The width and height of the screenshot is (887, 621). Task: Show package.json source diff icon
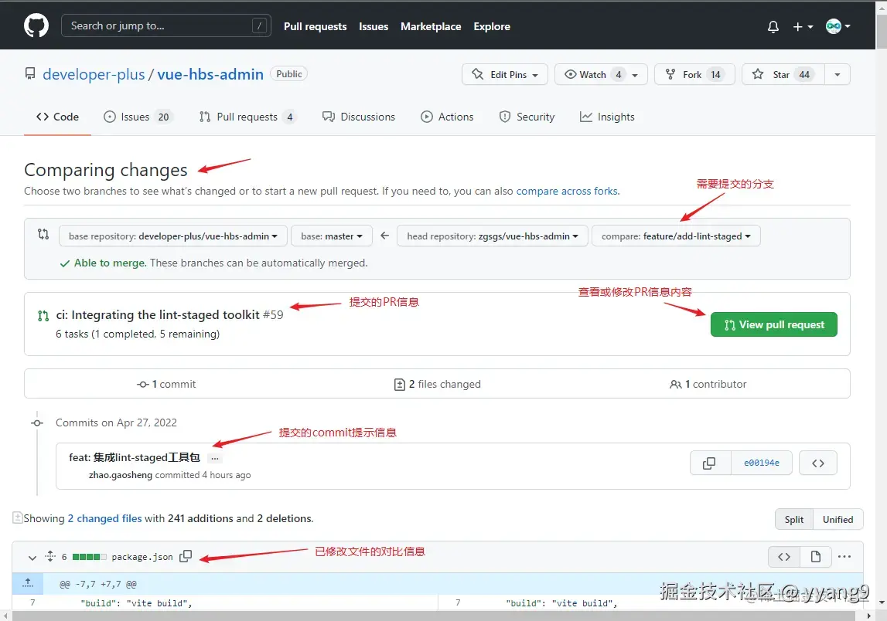pos(784,557)
